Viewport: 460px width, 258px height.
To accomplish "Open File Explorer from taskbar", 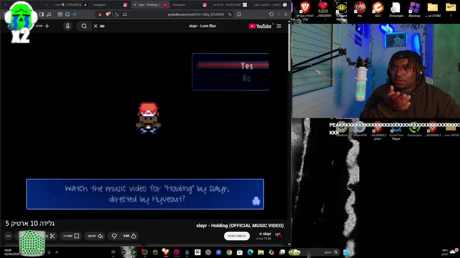I will [261, 252].
